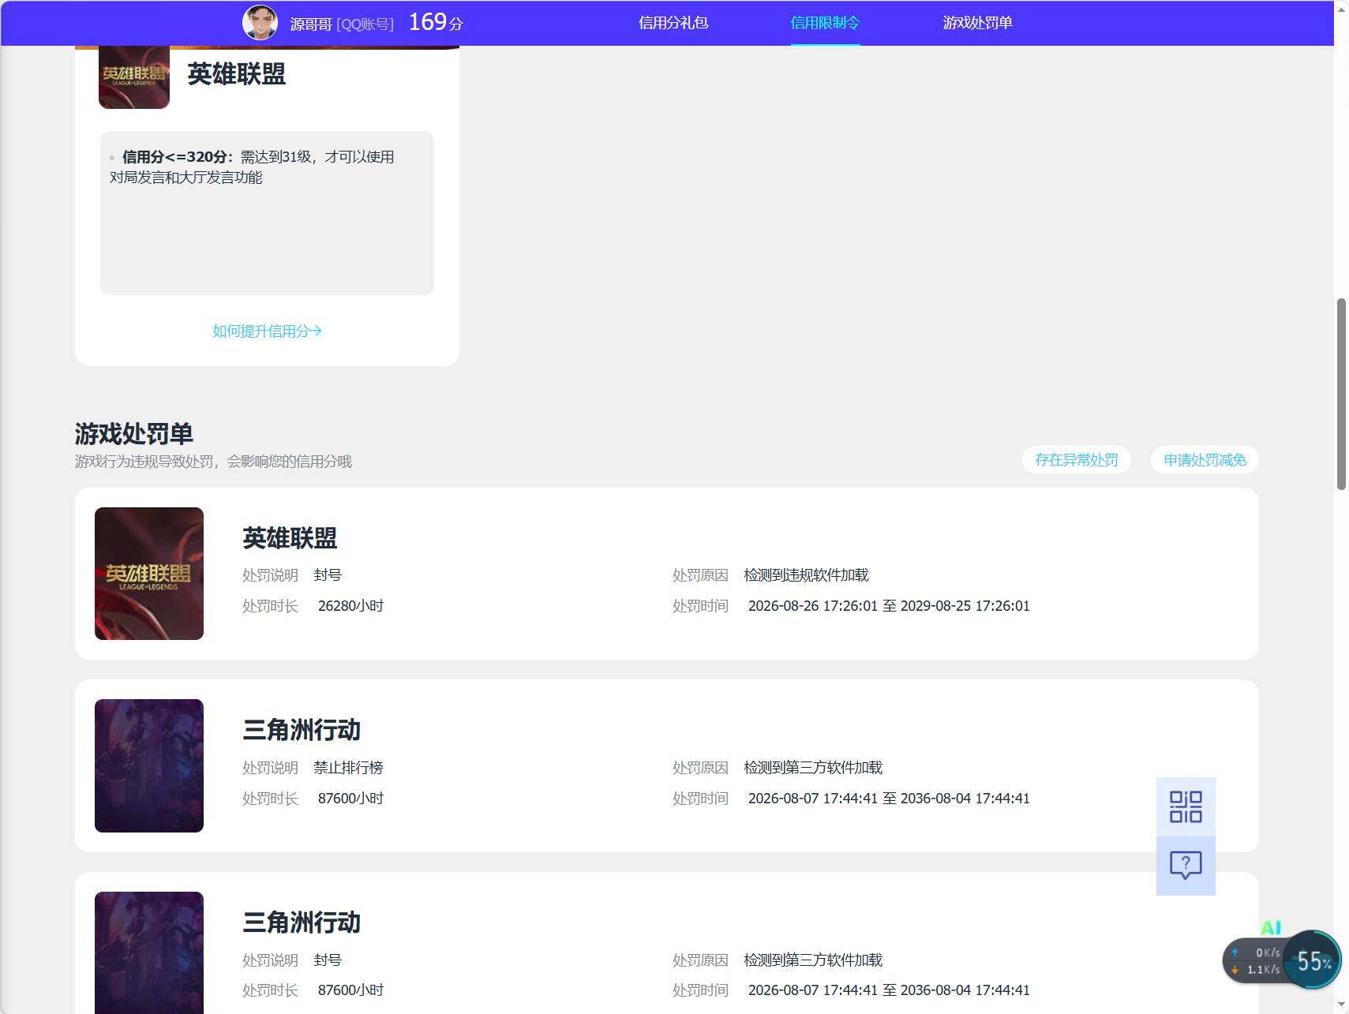Image resolution: width=1349 pixels, height=1014 pixels.
Task: Click the 169分 credit score
Action: [x=436, y=22]
